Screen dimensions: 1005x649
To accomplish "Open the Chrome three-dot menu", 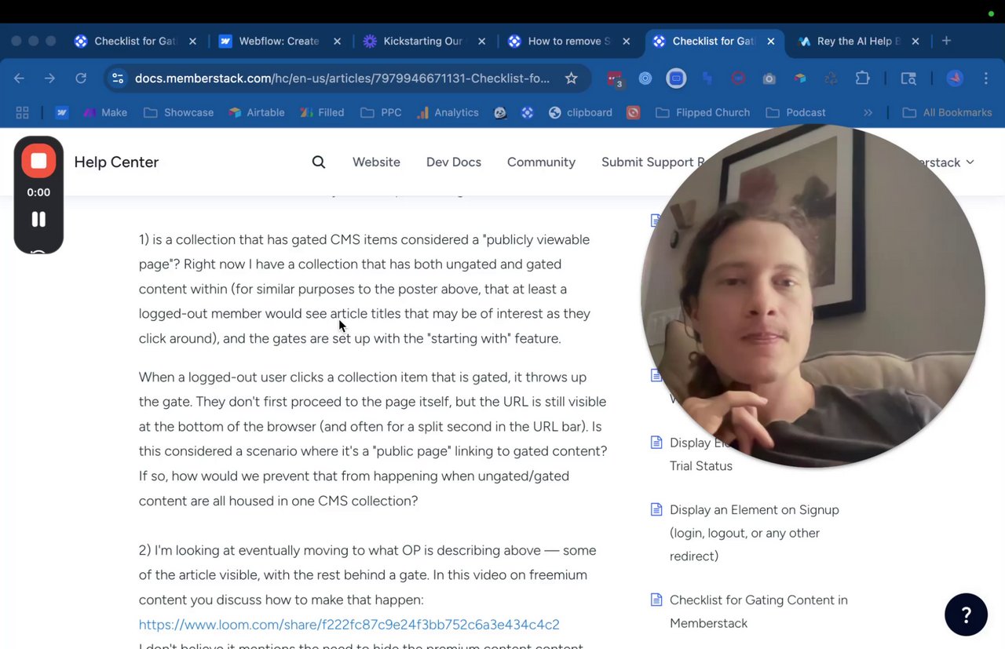I will tap(985, 78).
